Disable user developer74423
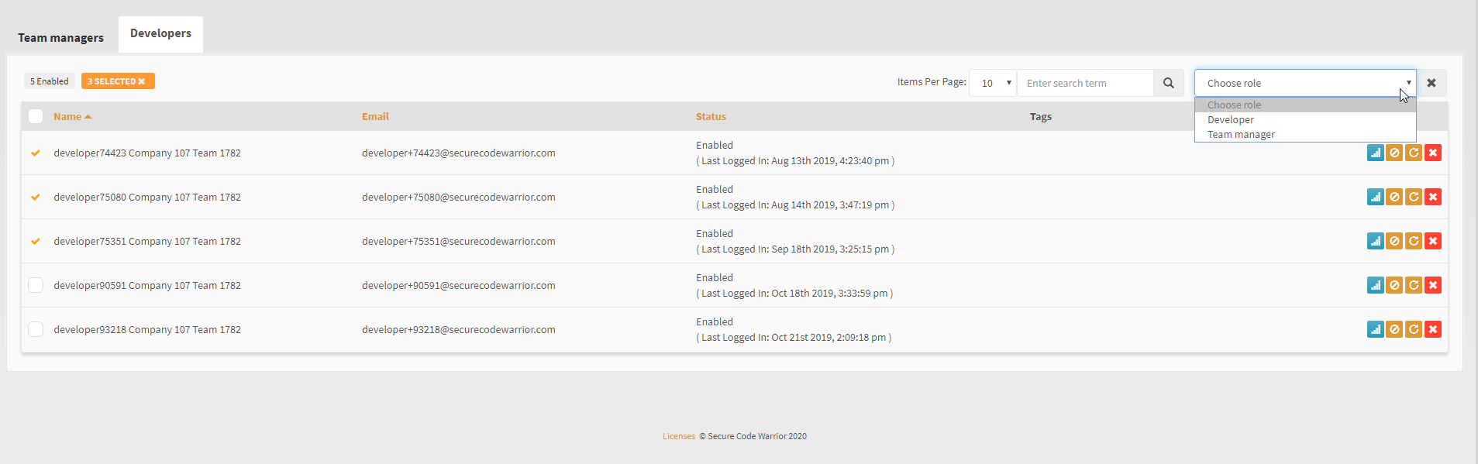 pos(1394,153)
